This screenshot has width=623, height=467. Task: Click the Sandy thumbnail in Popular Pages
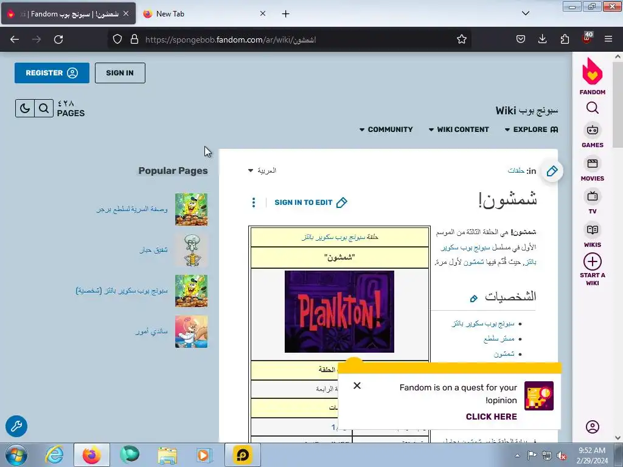click(191, 331)
